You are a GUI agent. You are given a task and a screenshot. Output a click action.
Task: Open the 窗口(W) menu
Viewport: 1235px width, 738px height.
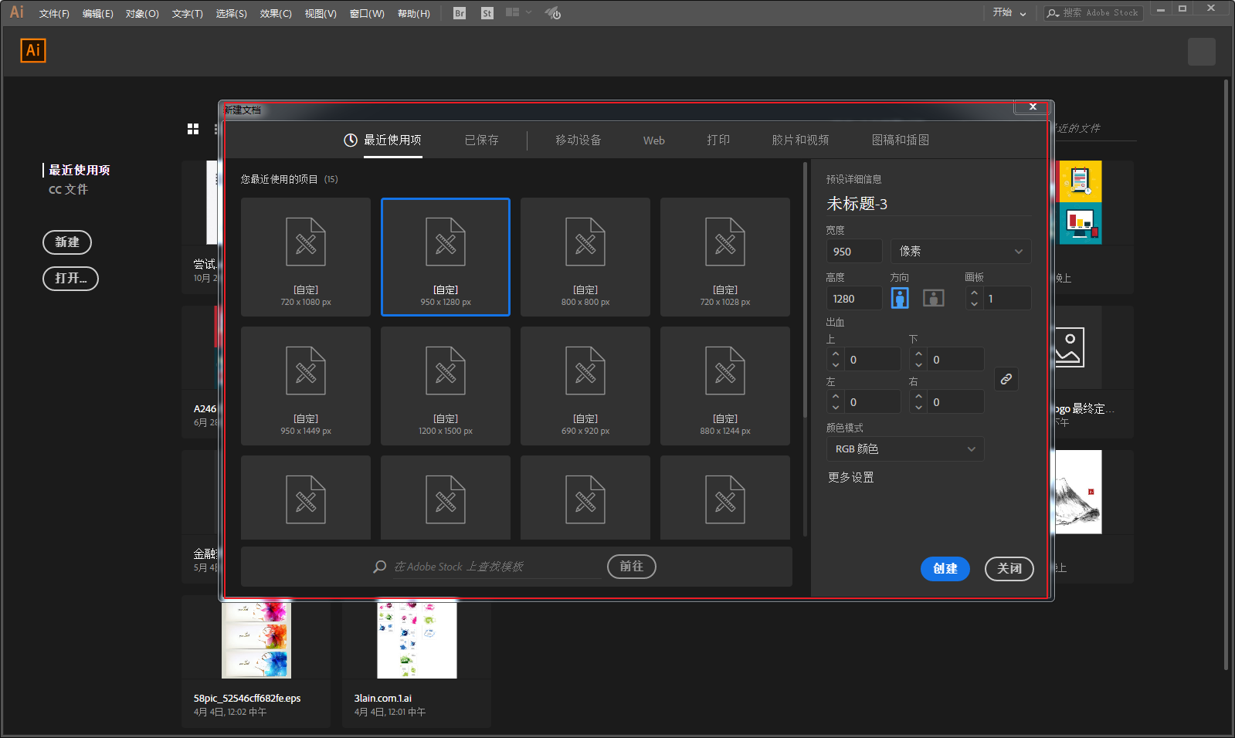(367, 14)
